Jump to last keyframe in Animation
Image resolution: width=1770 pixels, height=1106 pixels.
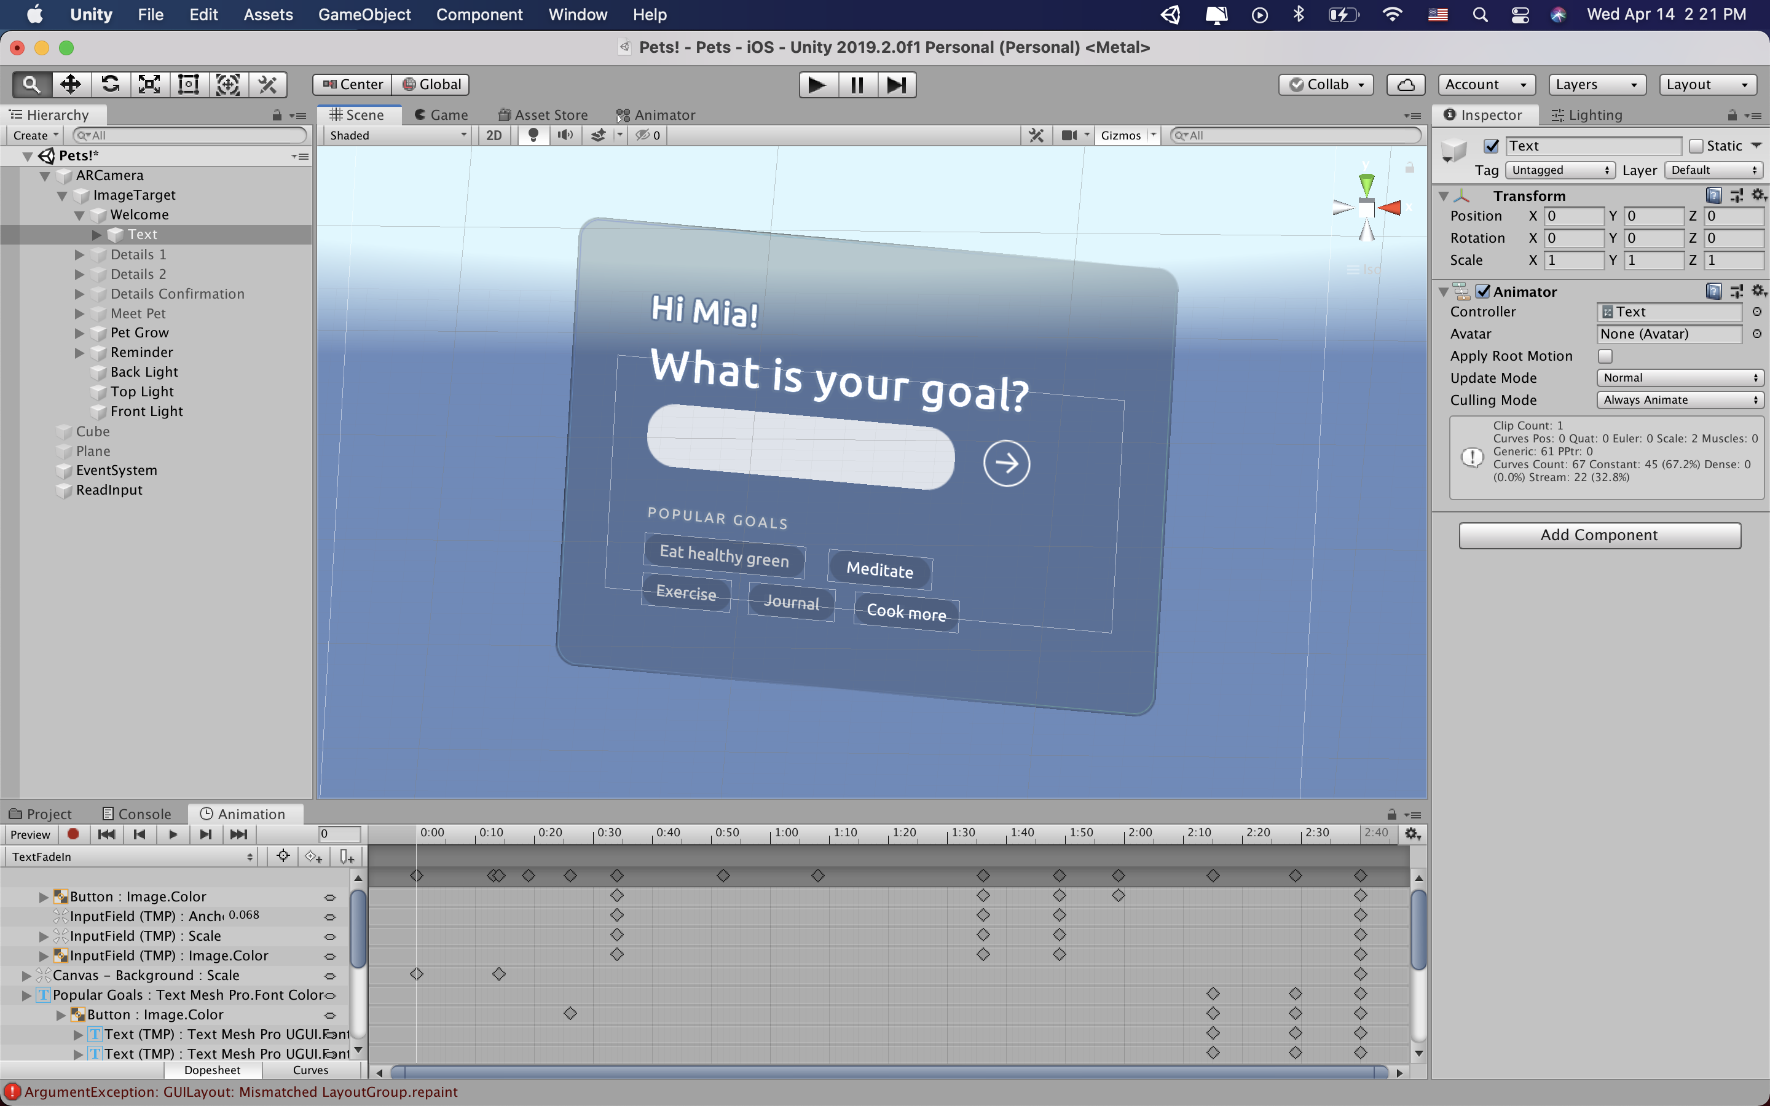[238, 834]
